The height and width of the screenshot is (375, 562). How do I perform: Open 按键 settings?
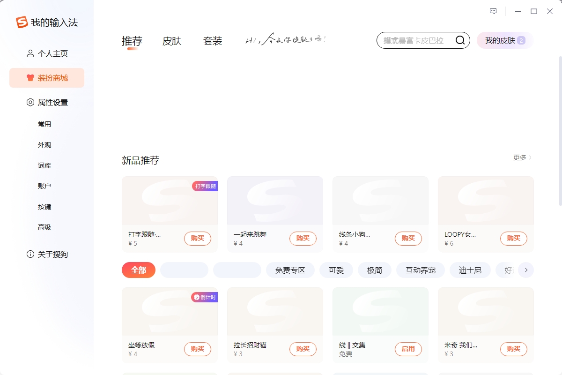pyautogui.click(x=44, y=207)
